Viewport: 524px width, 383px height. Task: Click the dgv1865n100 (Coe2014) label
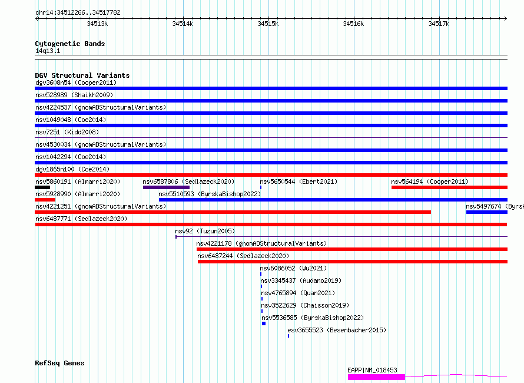tap(72, 169)
